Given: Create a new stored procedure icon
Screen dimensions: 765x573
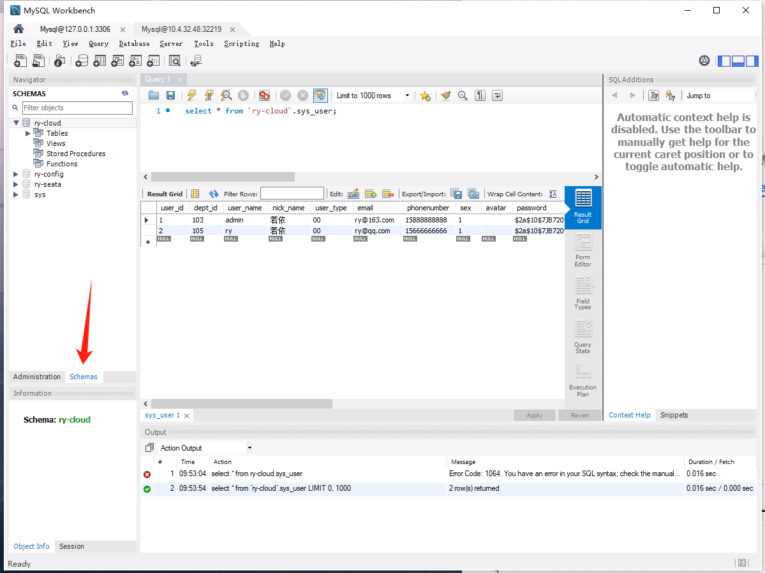Looking at the screenshot, I should [135, 61].
